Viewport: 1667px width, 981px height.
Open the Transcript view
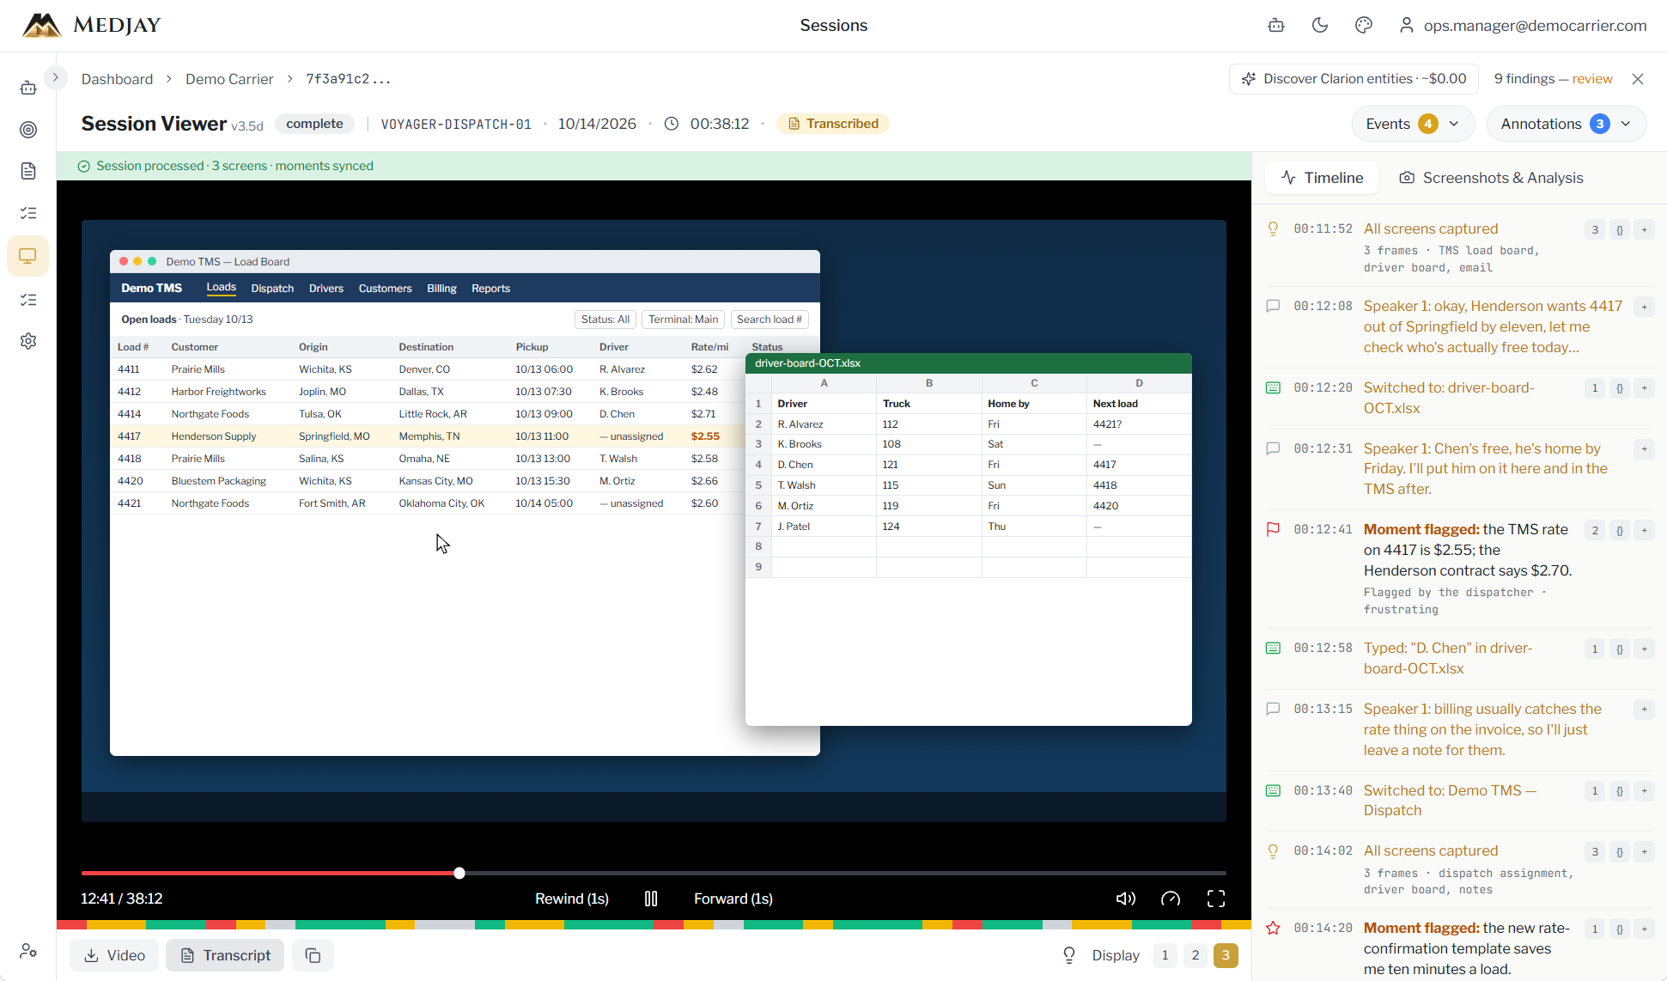click(x=225, y=955)
